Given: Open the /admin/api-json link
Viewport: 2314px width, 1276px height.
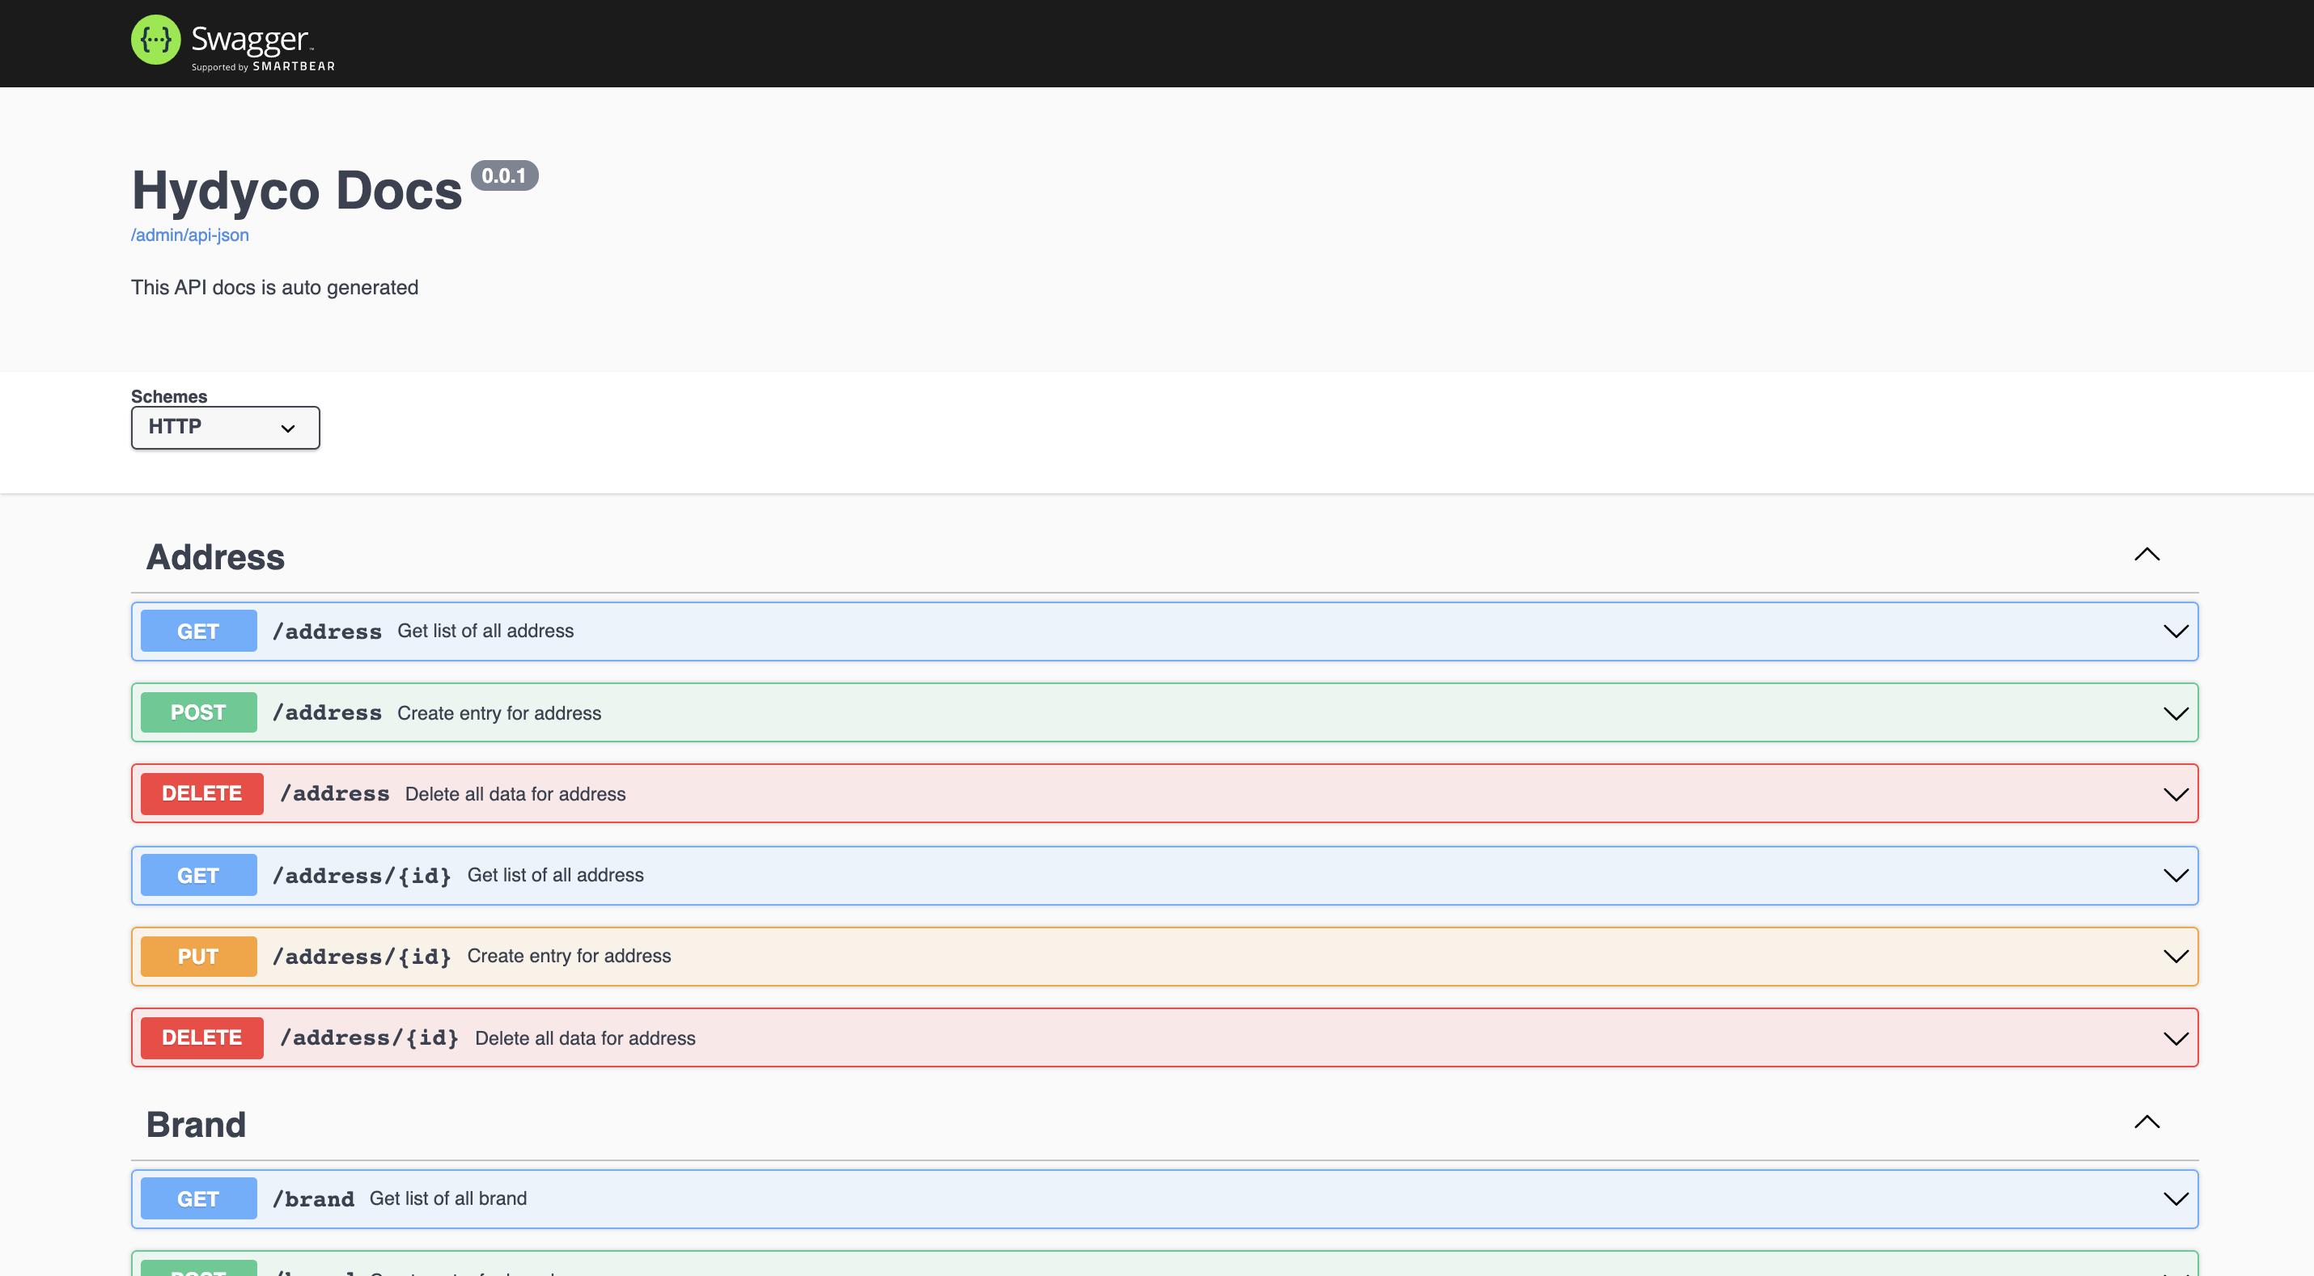Looking at the screenshot, I should [x=189, y=235].
